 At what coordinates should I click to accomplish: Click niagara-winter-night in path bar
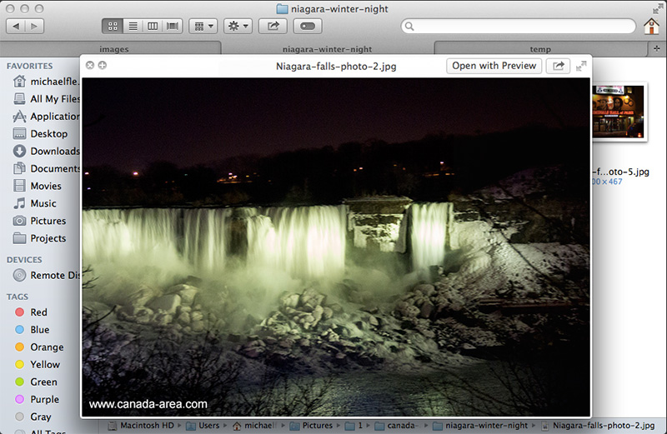(x=480, y=426)
